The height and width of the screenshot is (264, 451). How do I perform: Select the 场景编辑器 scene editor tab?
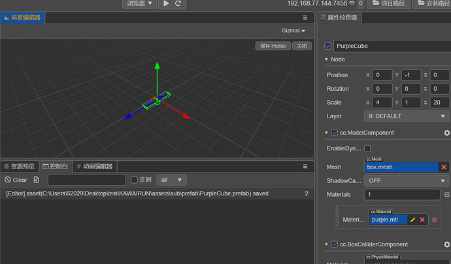(22, 18)
